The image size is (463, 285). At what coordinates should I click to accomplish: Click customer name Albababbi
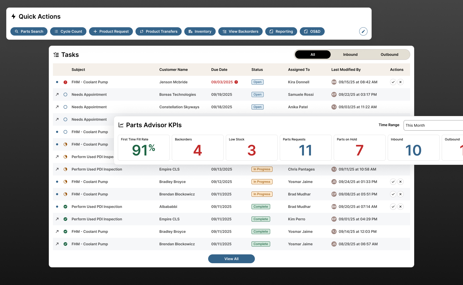(x=168, y=207)
